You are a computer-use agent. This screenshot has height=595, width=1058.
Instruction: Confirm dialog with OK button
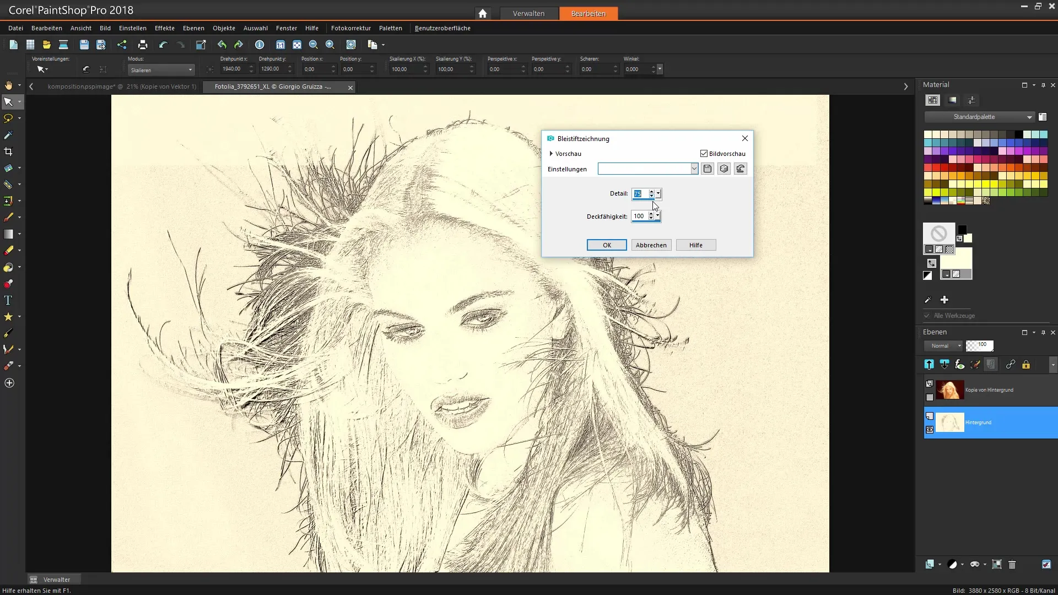[x=607, y=245]
